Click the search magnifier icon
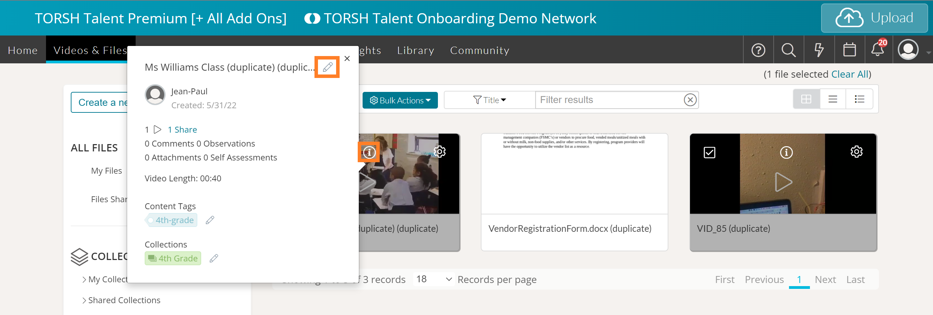The width and height of the screenshot is (933, 315). 788,50
